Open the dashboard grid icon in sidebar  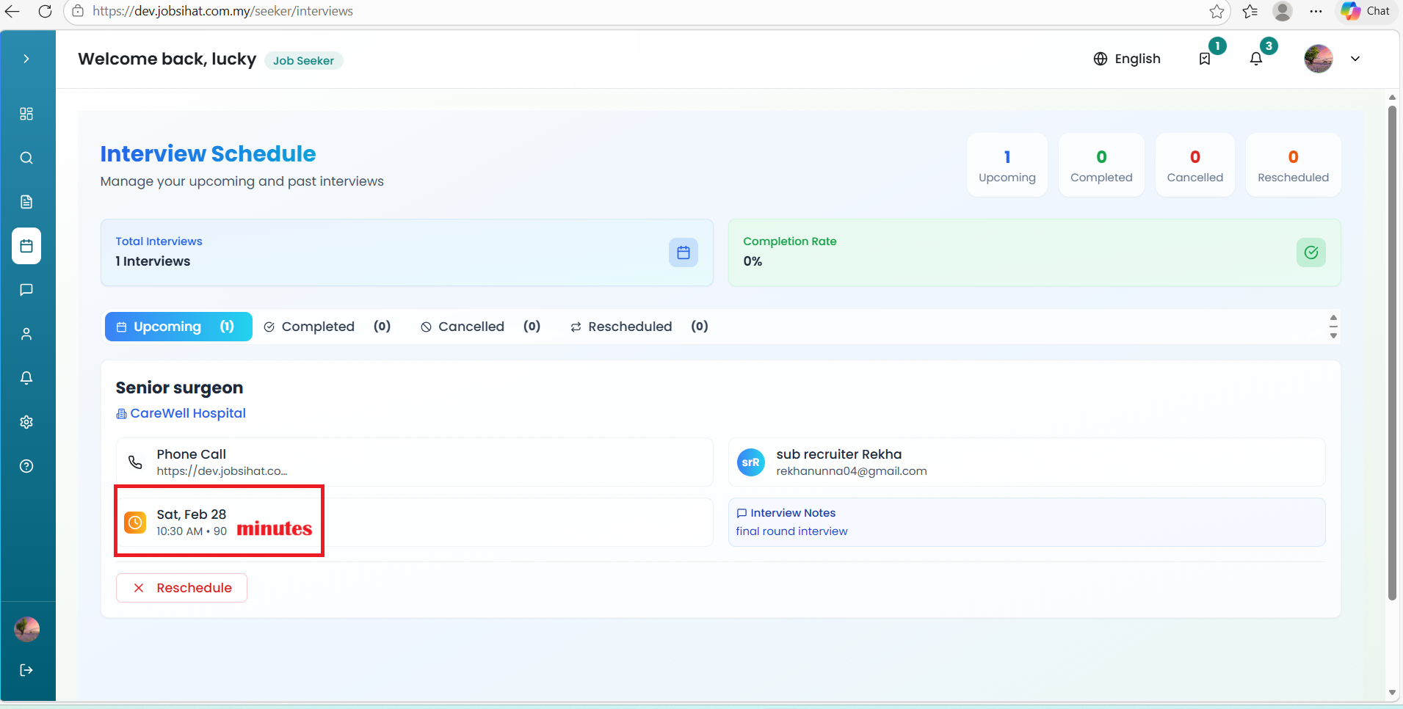click(26, 114)
